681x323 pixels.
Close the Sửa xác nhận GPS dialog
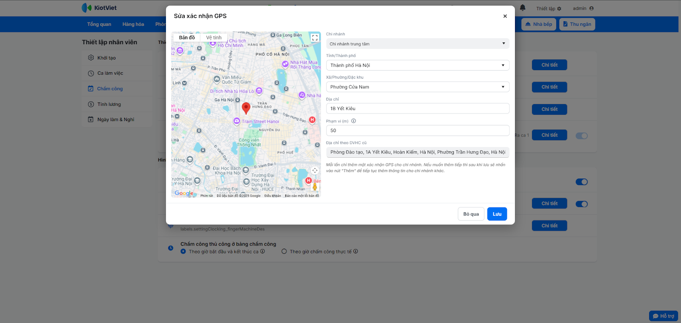click(505, 16)
